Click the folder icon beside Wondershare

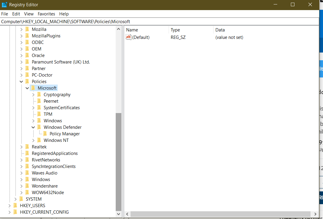(27, 186)
